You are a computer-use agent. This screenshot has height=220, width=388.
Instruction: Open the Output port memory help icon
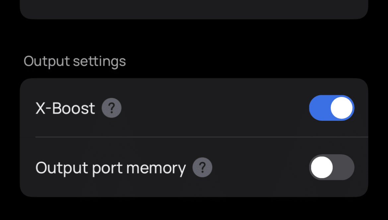pos(202,167)
